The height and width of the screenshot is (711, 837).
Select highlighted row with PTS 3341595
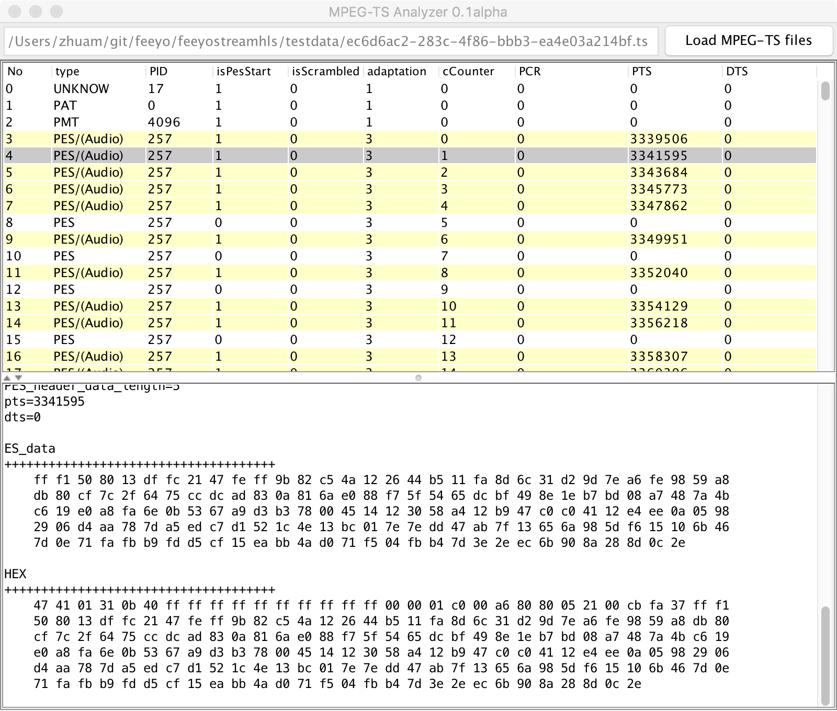410,156
